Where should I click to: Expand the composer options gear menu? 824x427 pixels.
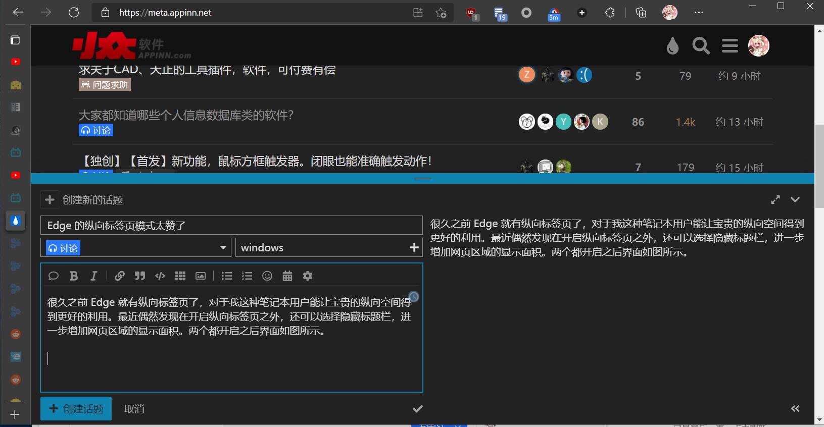pos(308,276)
